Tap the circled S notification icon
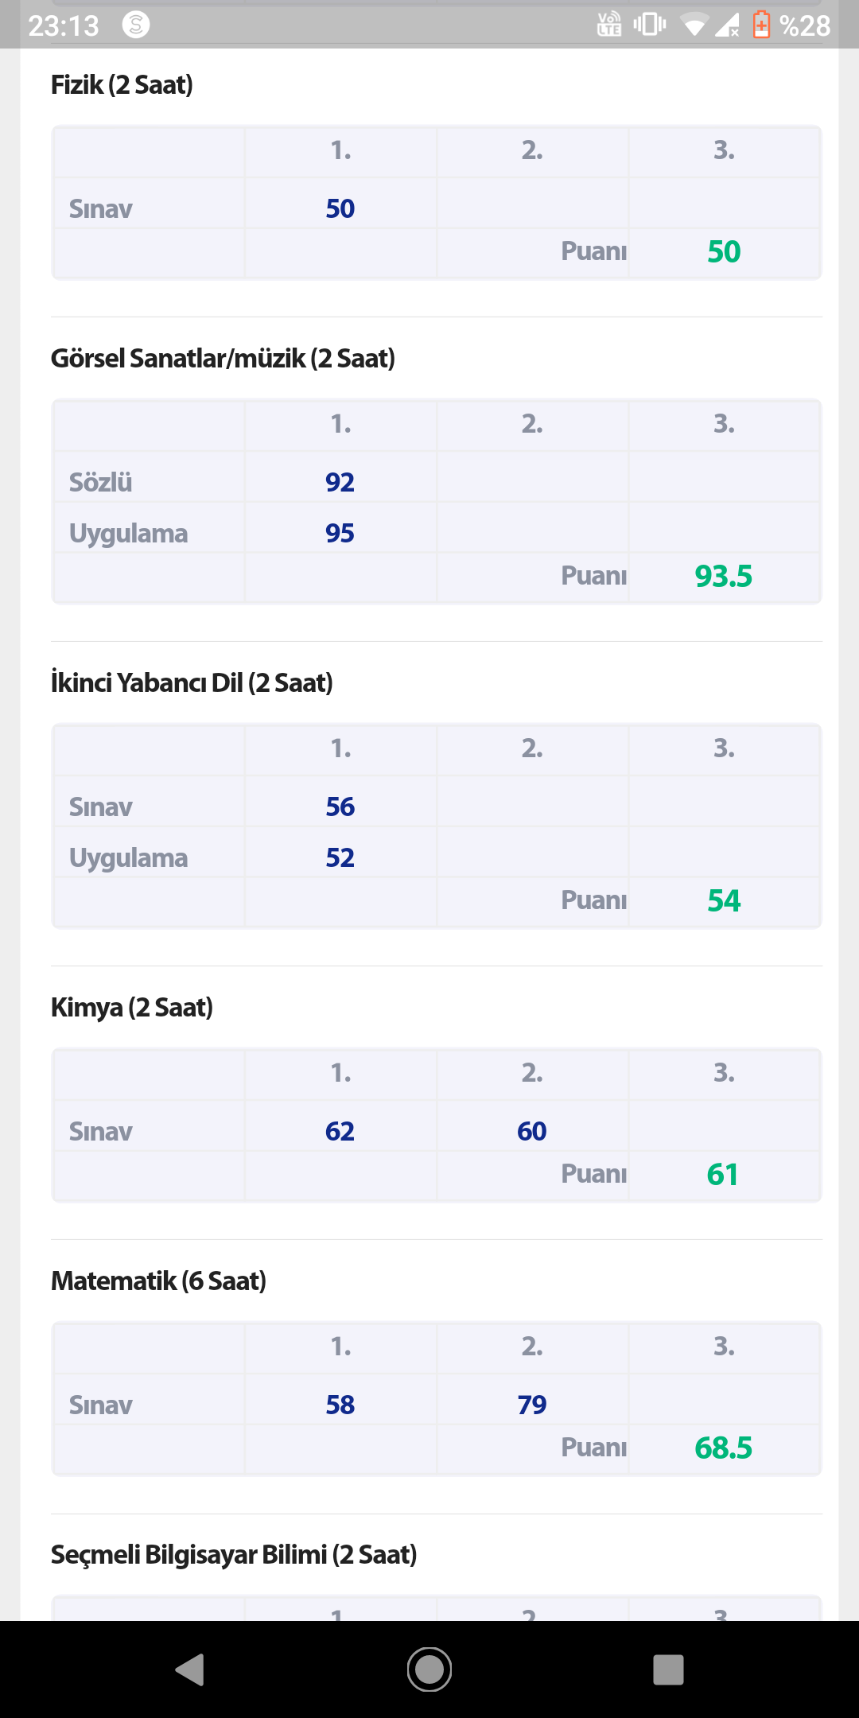The image size is (859, 1718). 136,25
